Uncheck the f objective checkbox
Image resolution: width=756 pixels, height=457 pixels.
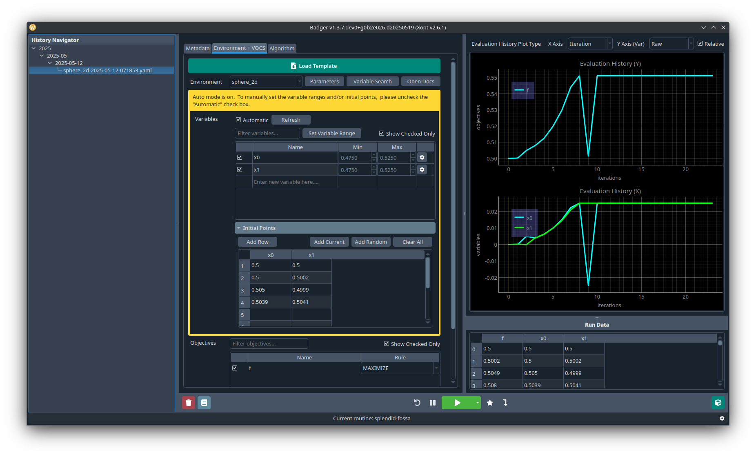point(235,368)
